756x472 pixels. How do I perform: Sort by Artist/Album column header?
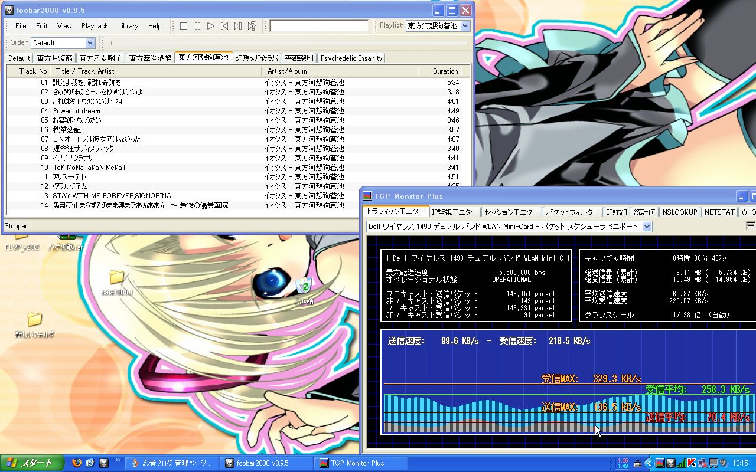[339, 71]
